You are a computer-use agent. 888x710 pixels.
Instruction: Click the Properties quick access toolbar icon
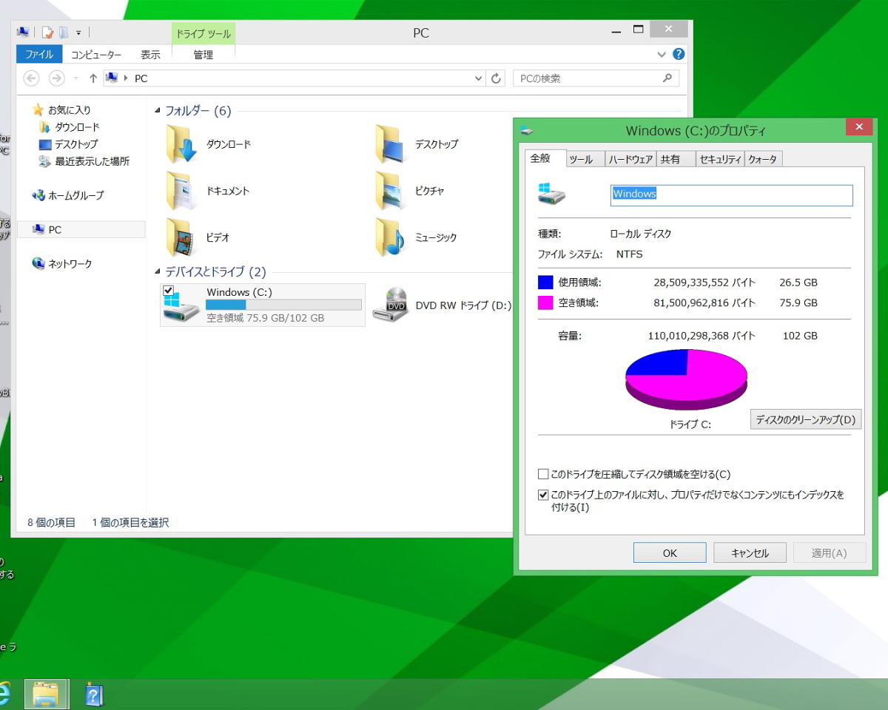point(47,32)
